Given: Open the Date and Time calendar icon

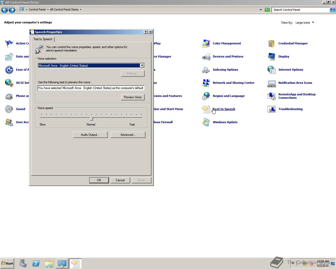Looking at the screenshot, I should coord(9,56).
